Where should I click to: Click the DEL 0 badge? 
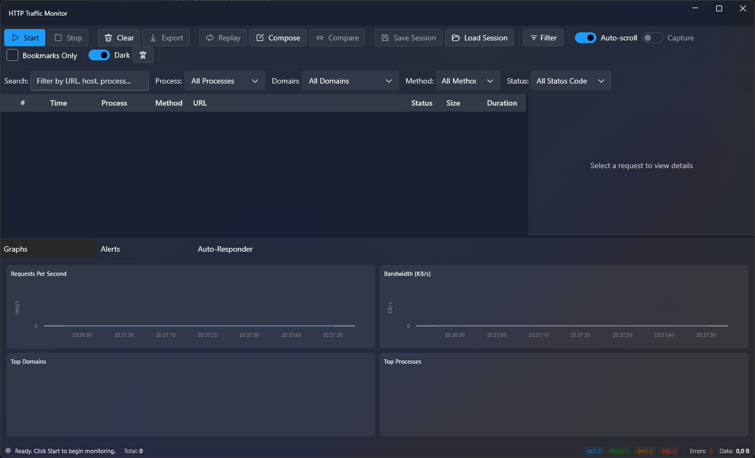669,451
